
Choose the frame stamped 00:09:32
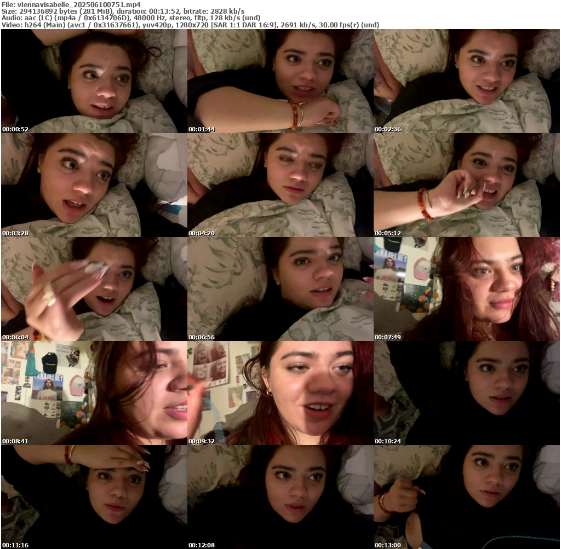(x=280, y=393)
